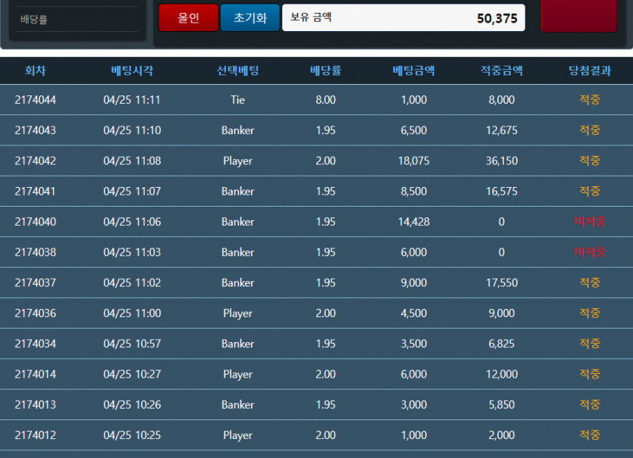Click the red 올인 button

(188, 17)
